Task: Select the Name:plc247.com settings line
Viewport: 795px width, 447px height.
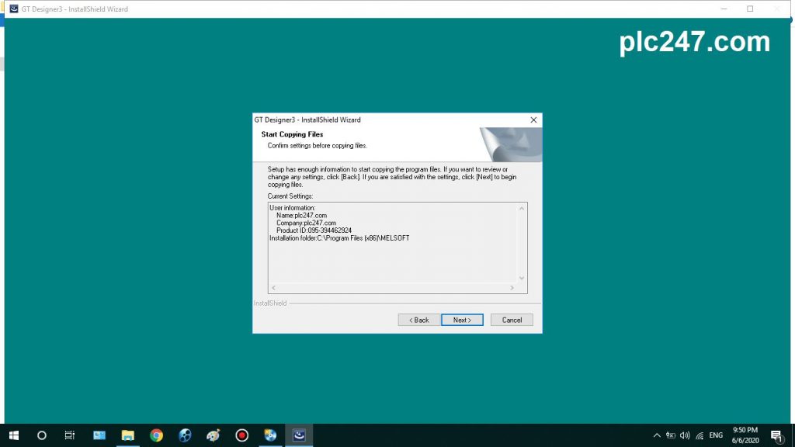Action: coord(302,216)
